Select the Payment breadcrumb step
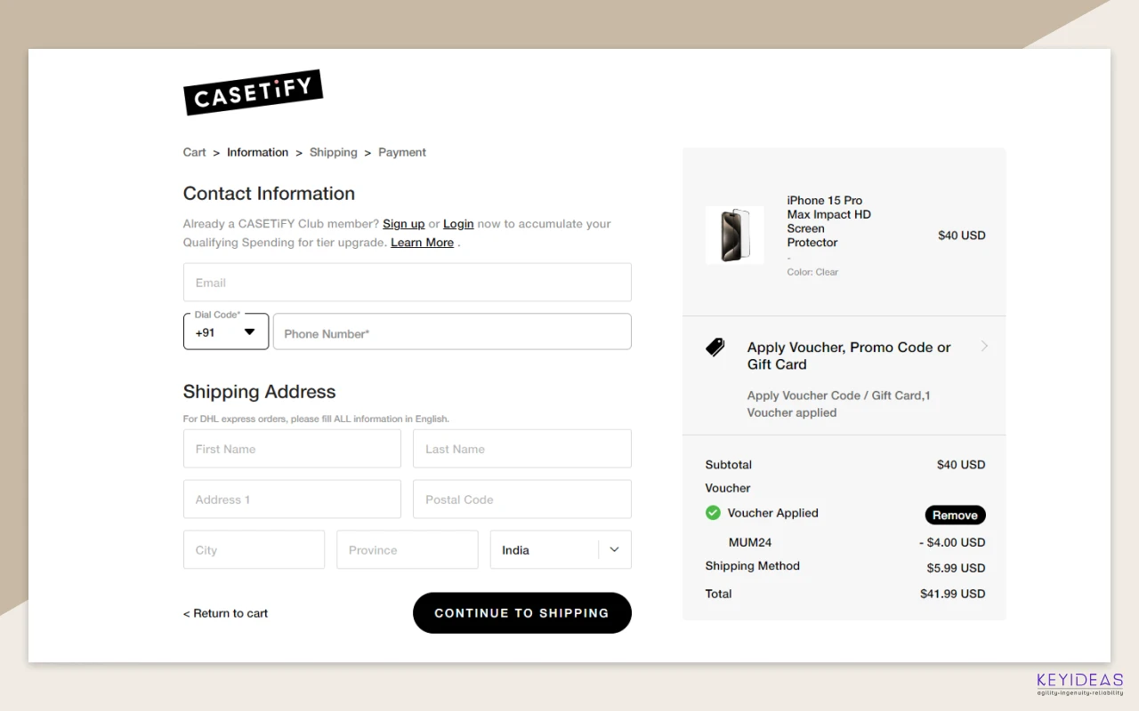Viewport: 1139px width, 711px height. click(x=402, y=153)
